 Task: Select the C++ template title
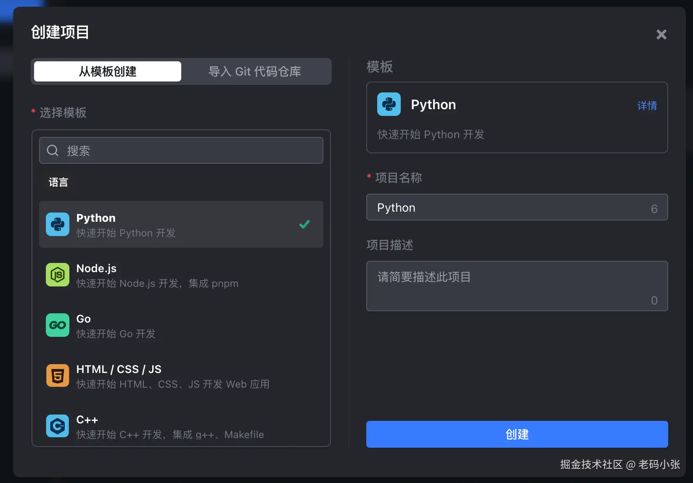click(x=87, y=420)
